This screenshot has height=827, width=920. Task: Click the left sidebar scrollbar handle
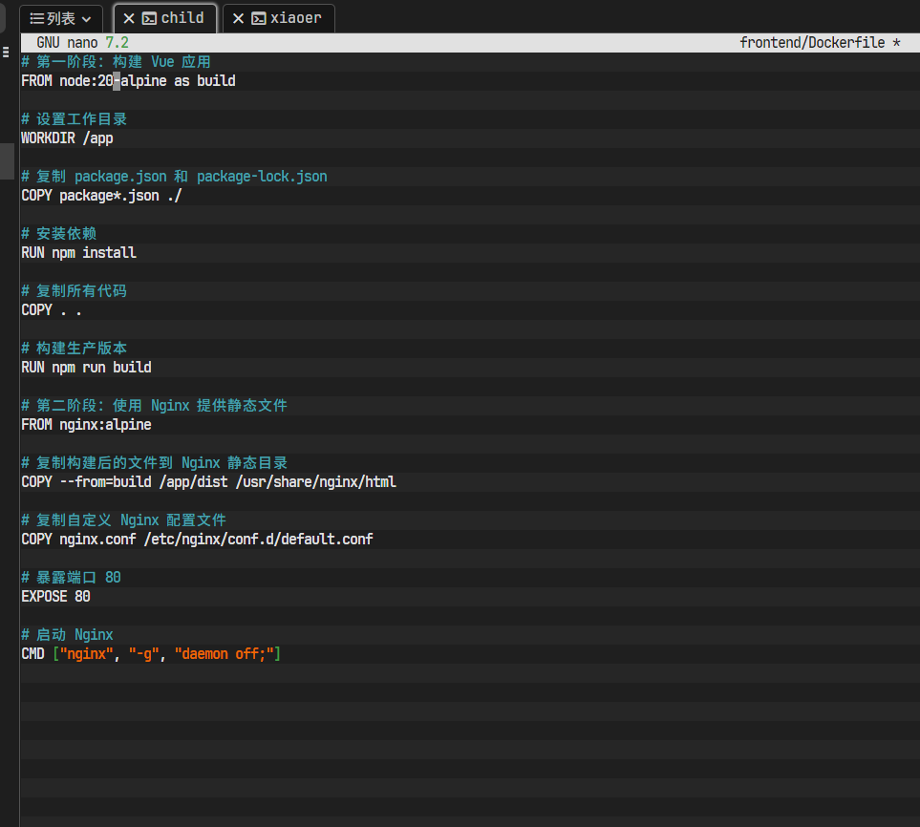pyautogui.click(x=7, y=161)
